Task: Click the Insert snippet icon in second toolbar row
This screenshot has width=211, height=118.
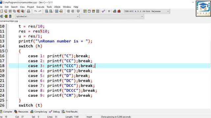Action: tap(1, 16)
